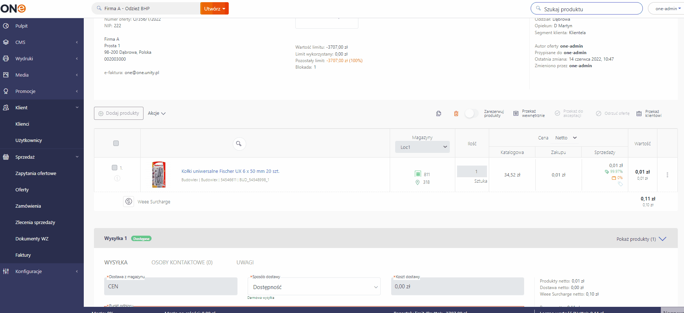Open the Netto price type dropdown

click(x=566, y=138)
